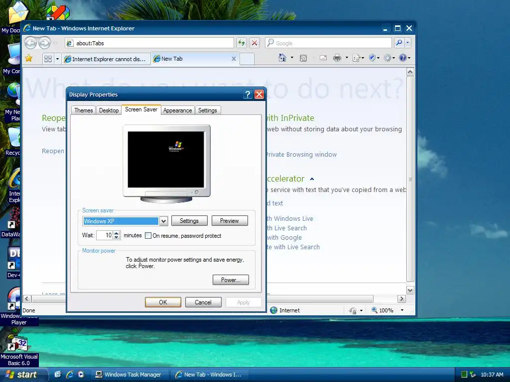Enable On resume, password protect checkbox
The image size is (510, 382).
(148, 235)
